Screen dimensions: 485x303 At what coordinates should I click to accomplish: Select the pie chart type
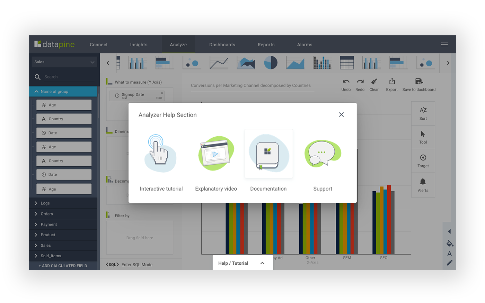[271, 63]
